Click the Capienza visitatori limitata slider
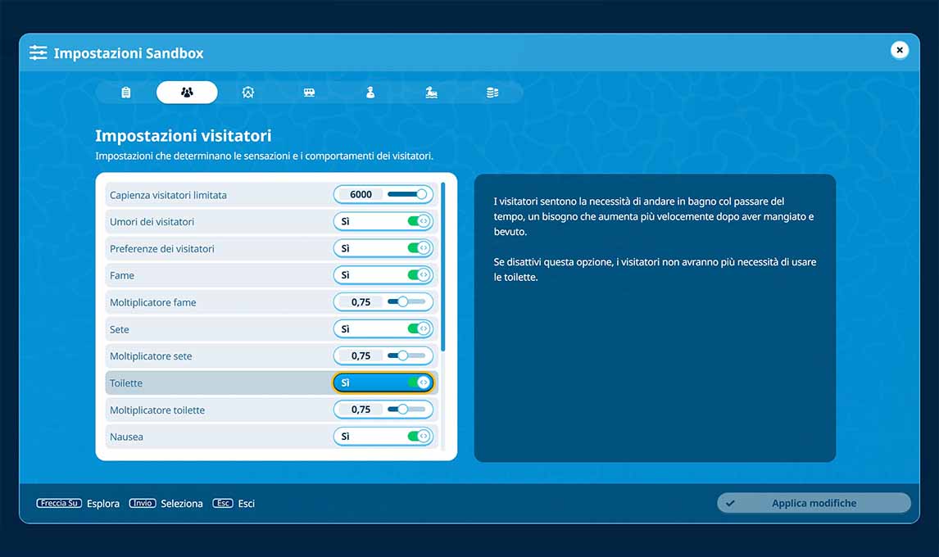Image resolution: width=939 pixels, height=557 pixels. pyautogui.click(x=407, y=195)
